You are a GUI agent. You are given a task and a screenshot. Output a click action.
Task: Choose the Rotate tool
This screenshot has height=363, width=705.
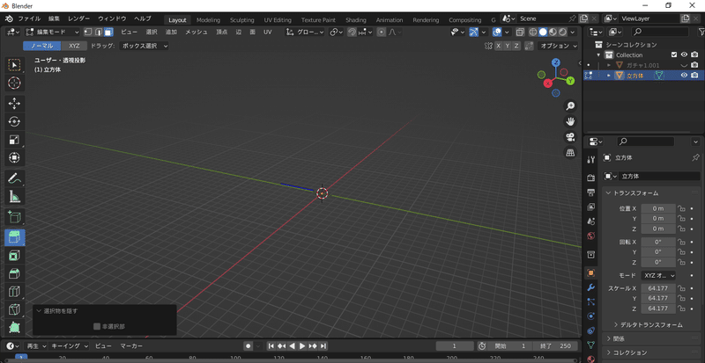(x=14, y=121)
